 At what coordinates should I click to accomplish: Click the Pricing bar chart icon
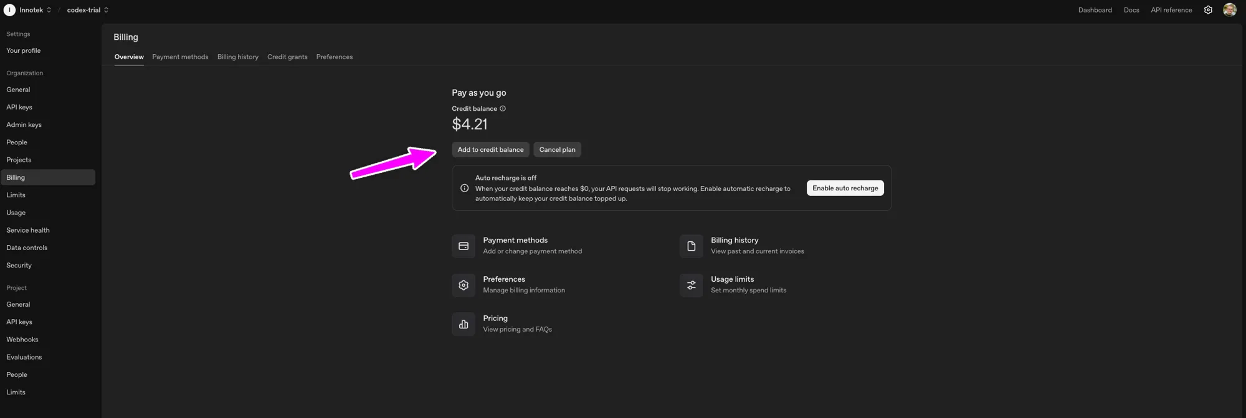tap(464, 325)
